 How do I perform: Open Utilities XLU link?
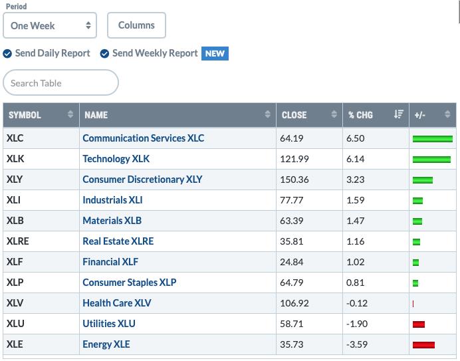[x=109, y=324]
